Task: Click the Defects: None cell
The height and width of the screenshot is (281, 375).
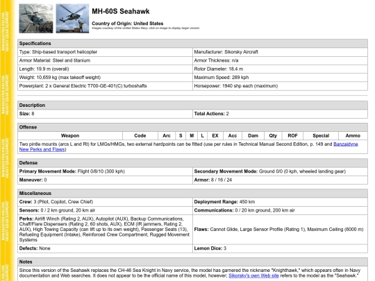Action: point(105,248)
